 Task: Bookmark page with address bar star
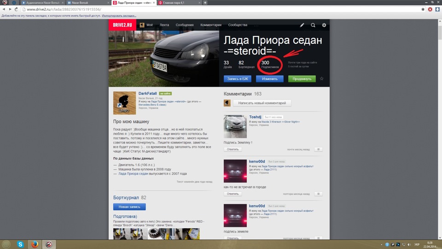point(423,9)
